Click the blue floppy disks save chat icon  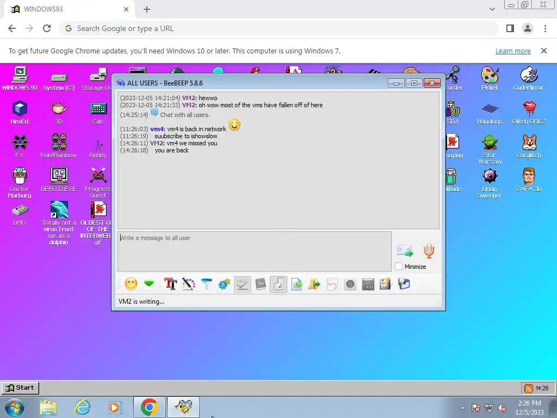coord(404,284)
